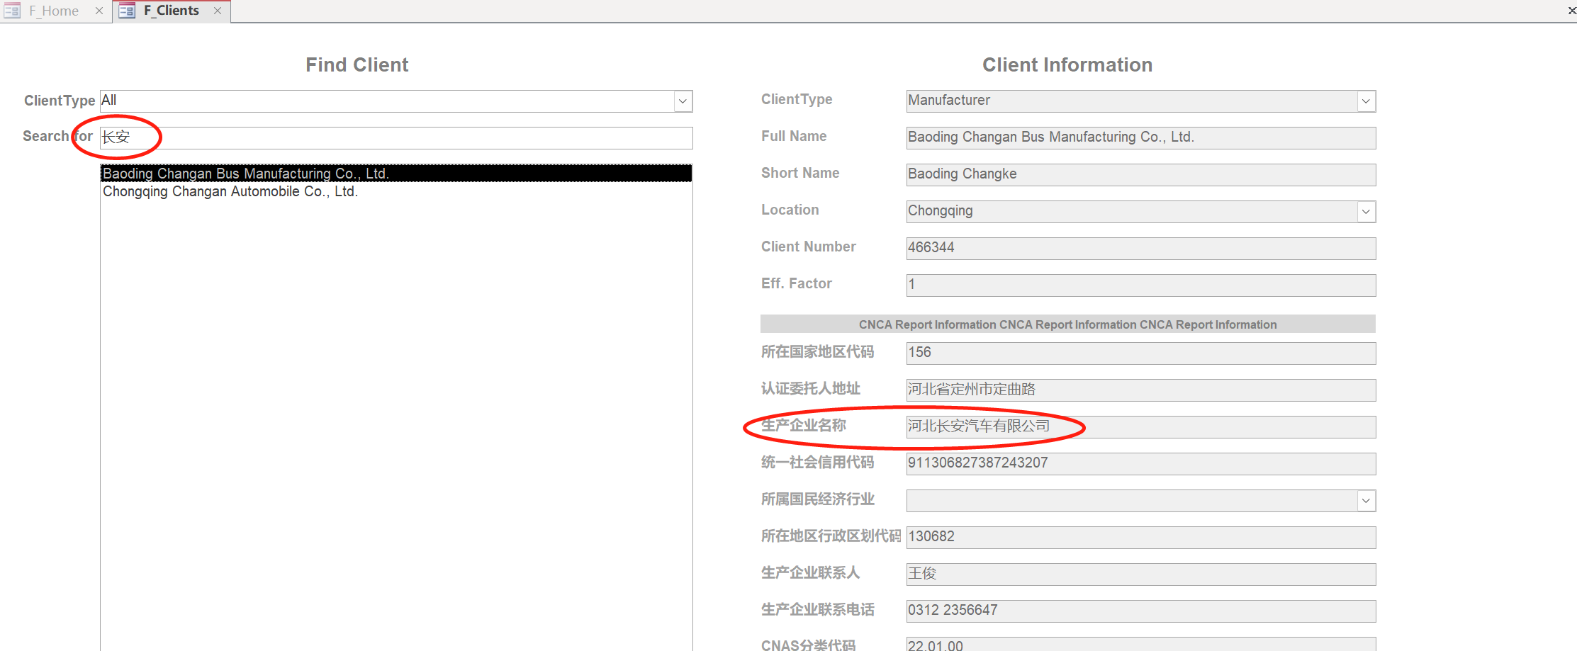Click the 认证委托人地址 label

[811, 388]
